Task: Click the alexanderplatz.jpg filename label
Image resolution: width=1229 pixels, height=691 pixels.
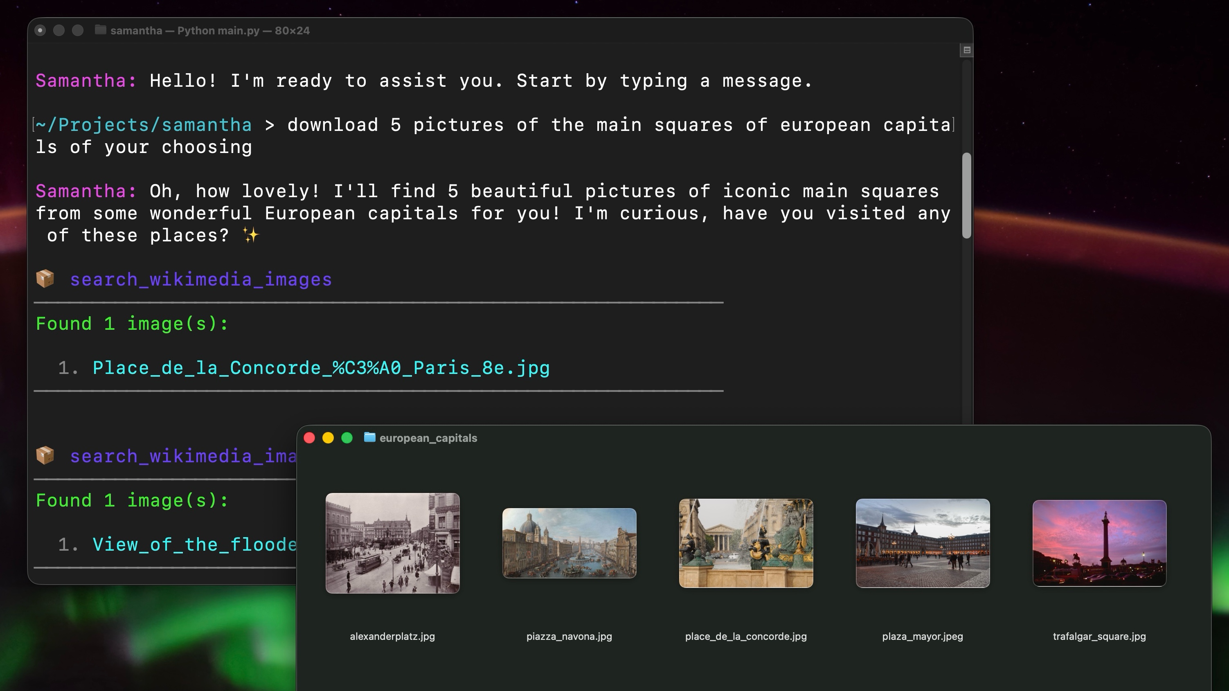Action: point(393,636)
